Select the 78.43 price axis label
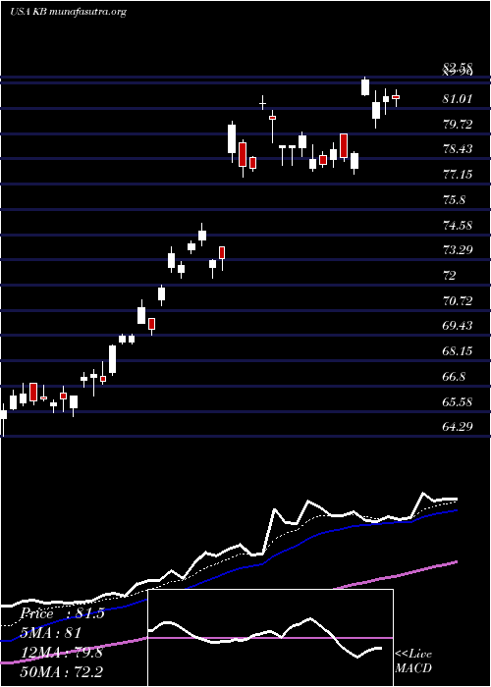491x687 pixels. 458,149
